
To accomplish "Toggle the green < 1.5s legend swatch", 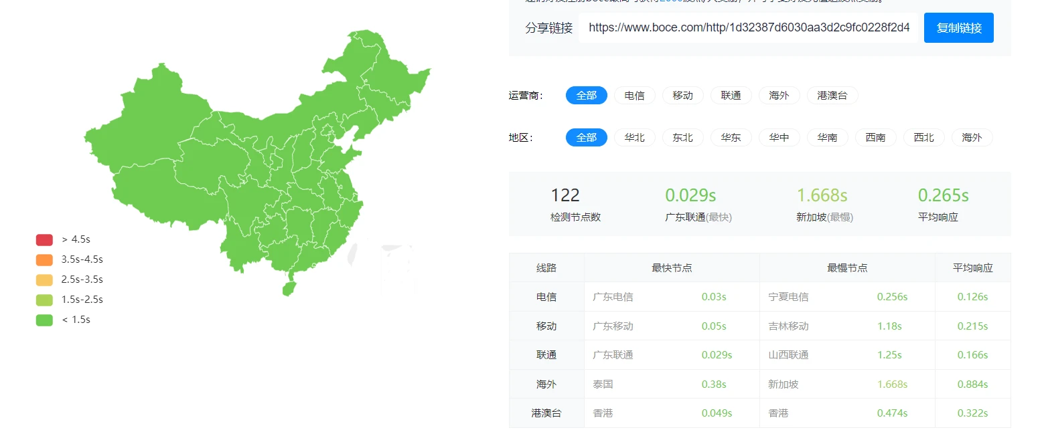I will tap(44, 320).
